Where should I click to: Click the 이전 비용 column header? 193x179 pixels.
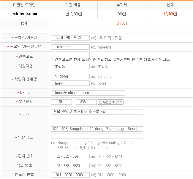(73, 5)
